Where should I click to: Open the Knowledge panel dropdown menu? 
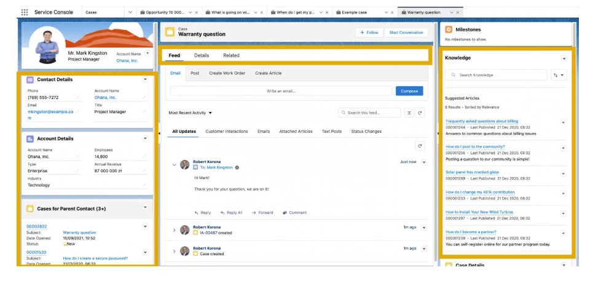click(564, 58)
